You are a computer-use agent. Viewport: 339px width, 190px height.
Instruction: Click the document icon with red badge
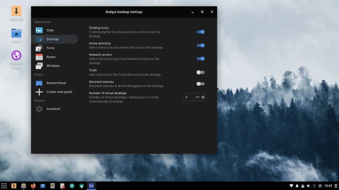pyautogui.click(x=62, y=186)
